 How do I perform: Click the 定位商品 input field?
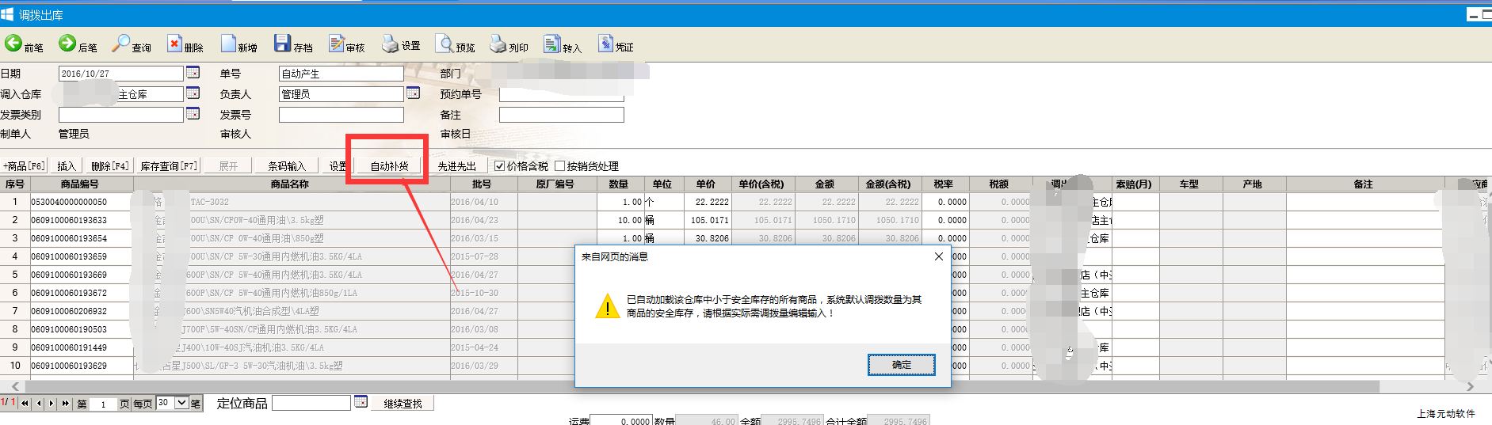tap(311, 403)
